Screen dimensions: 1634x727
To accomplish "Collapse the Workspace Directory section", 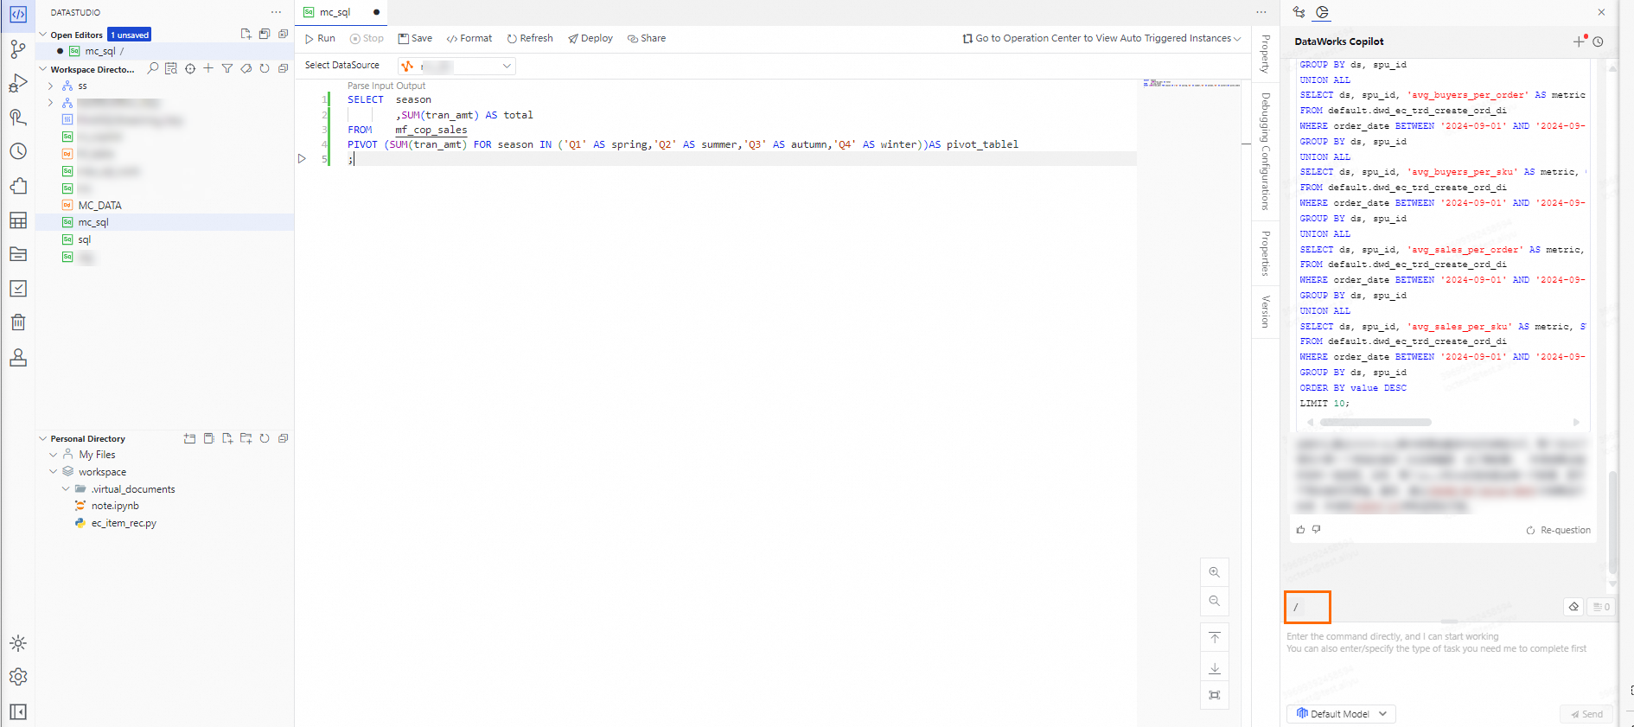I will 43,69.
